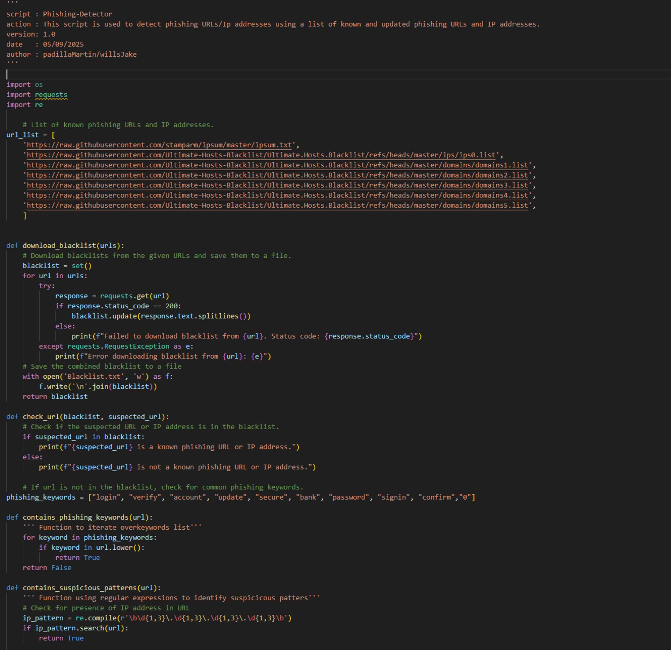Click the contains_suspicious_patterns function name definition
Image resolution: width=671 pixels, height=650 pixels.
coord(79,588)
